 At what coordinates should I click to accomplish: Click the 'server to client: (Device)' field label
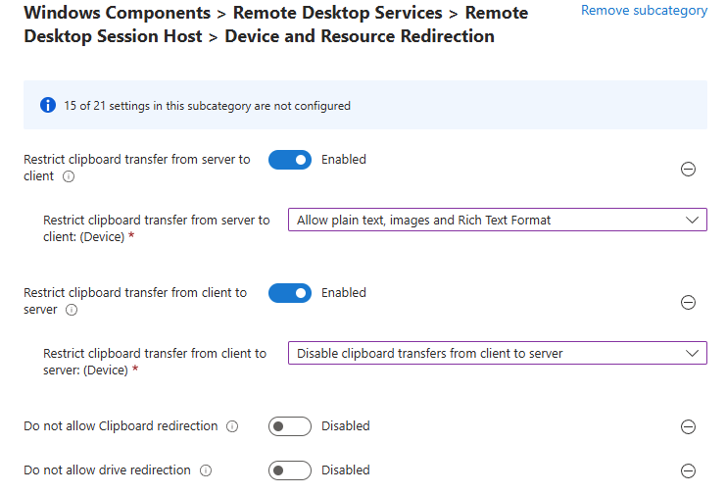(156, 228)
